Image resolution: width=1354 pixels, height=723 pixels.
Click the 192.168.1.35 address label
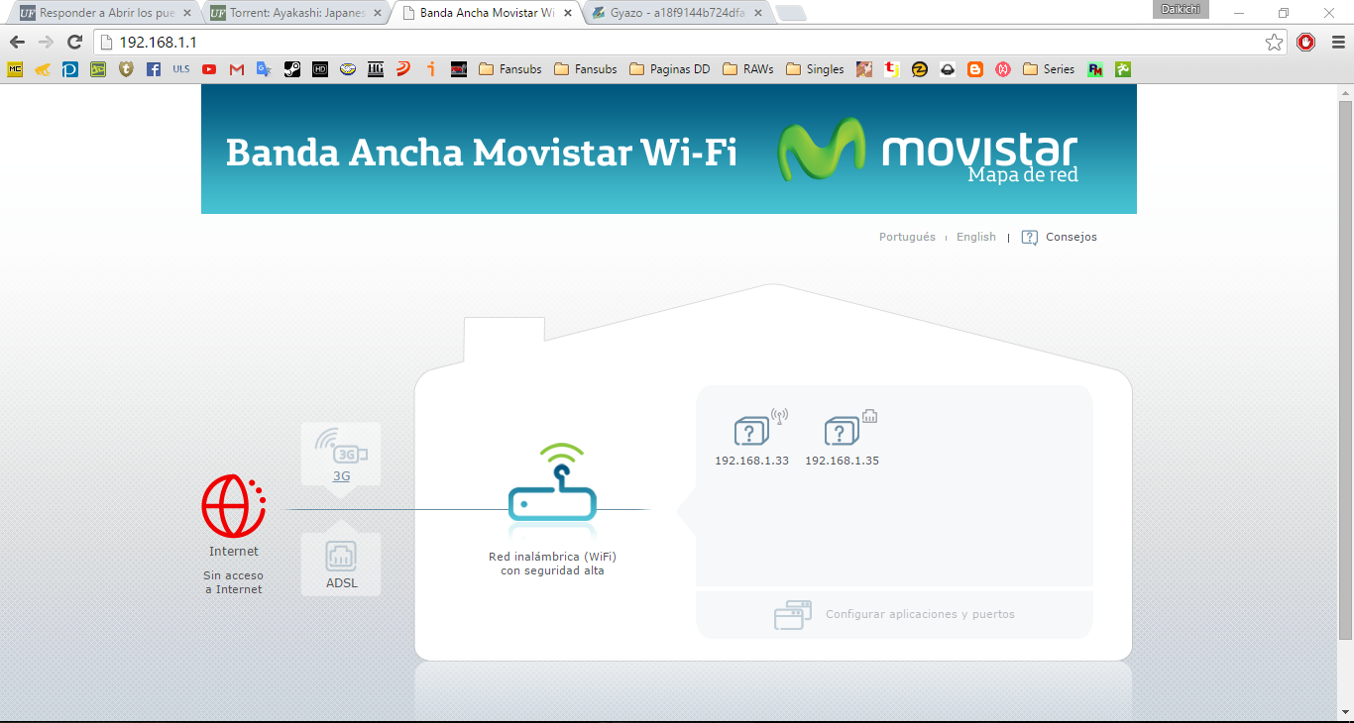point(842,462)
